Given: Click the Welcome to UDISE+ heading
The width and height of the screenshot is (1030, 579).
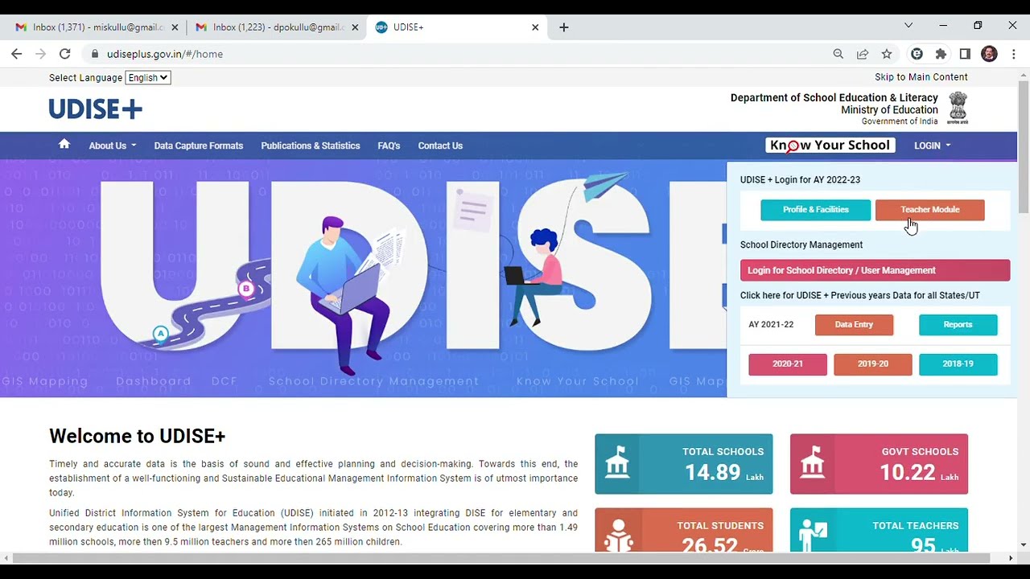Looking at the screenshot, I should click(138, 436).
